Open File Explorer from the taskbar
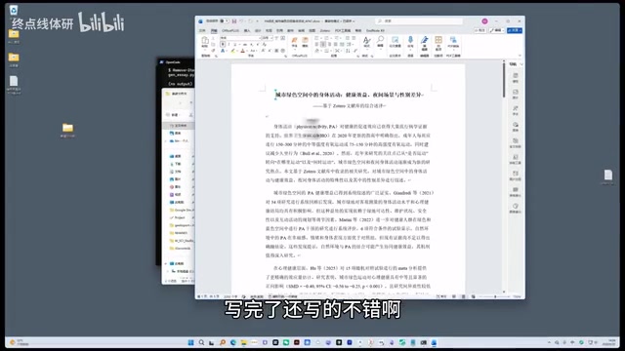 [243, 342]
